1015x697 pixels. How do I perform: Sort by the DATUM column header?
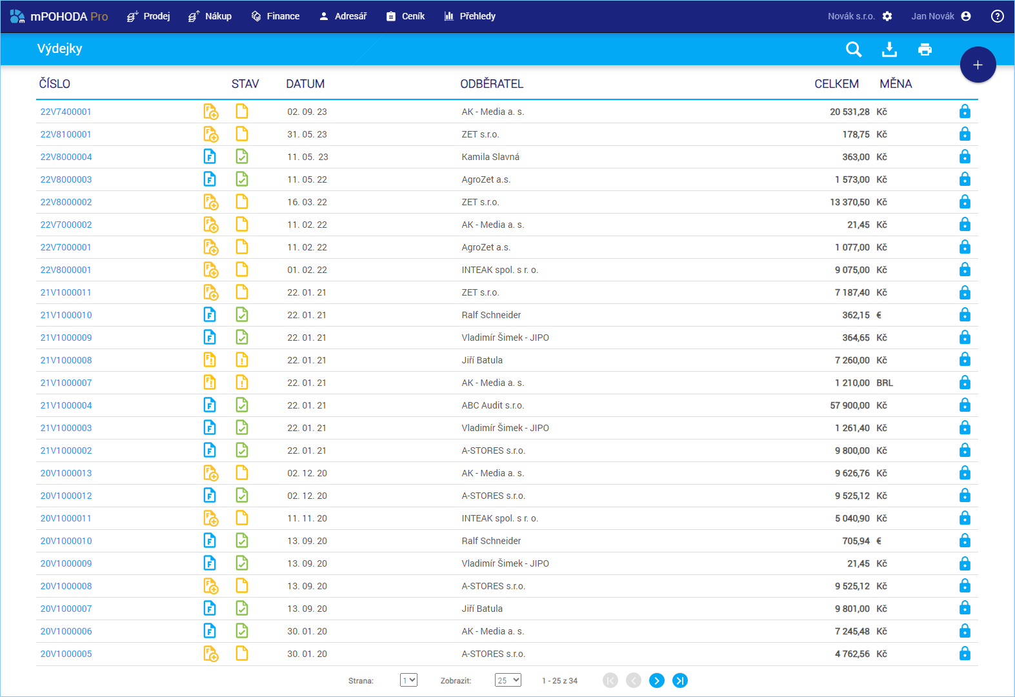click(x=305, y=84)
